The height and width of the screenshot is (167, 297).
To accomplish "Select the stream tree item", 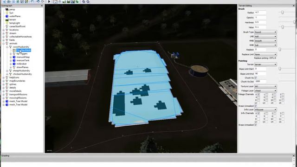I will point(13,33).
